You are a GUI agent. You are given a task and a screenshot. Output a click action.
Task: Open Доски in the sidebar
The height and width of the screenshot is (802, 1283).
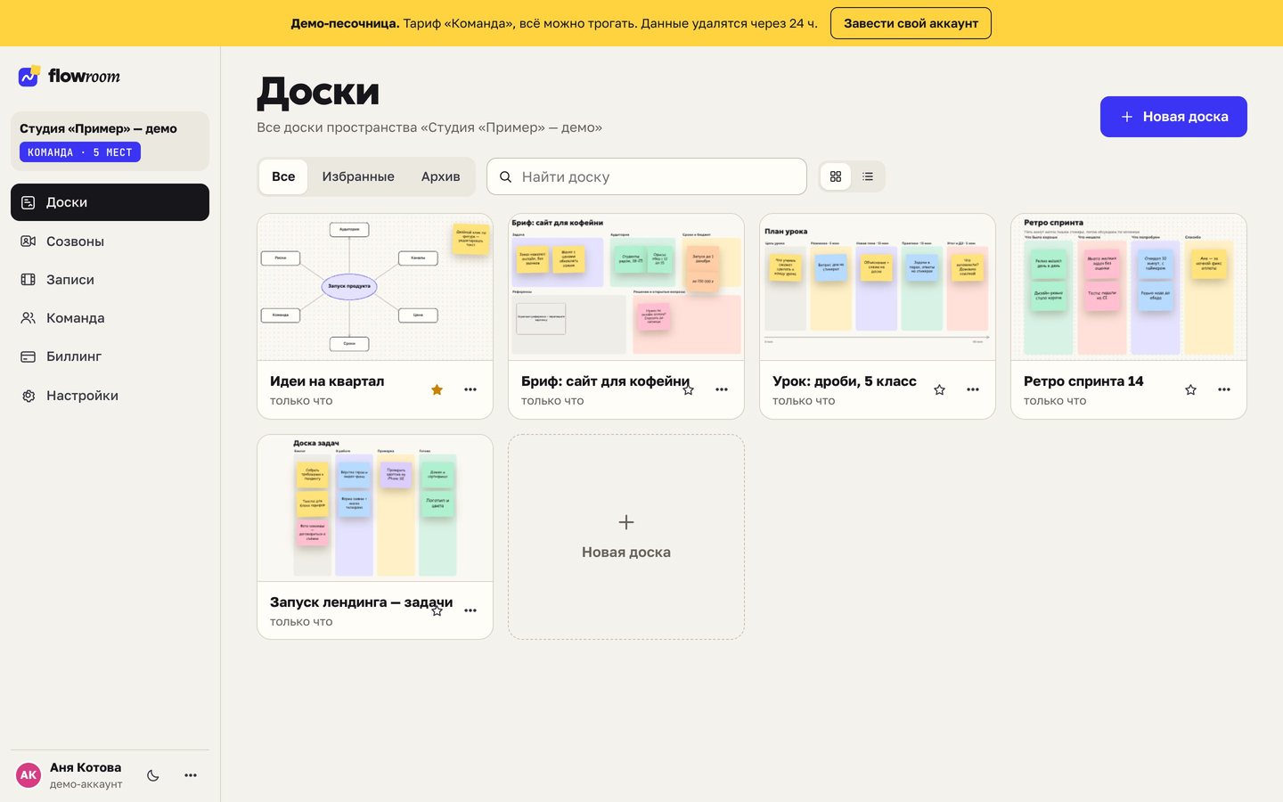[110, 202]
